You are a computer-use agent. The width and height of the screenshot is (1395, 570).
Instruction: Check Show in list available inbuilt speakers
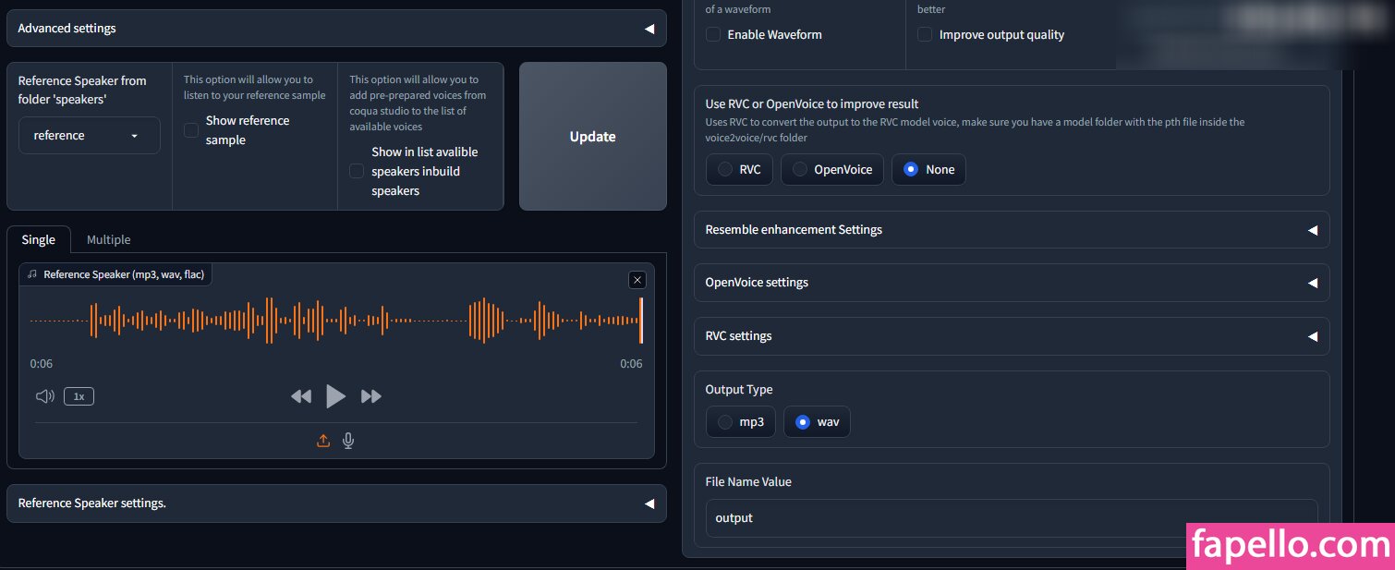coord(357,171)
